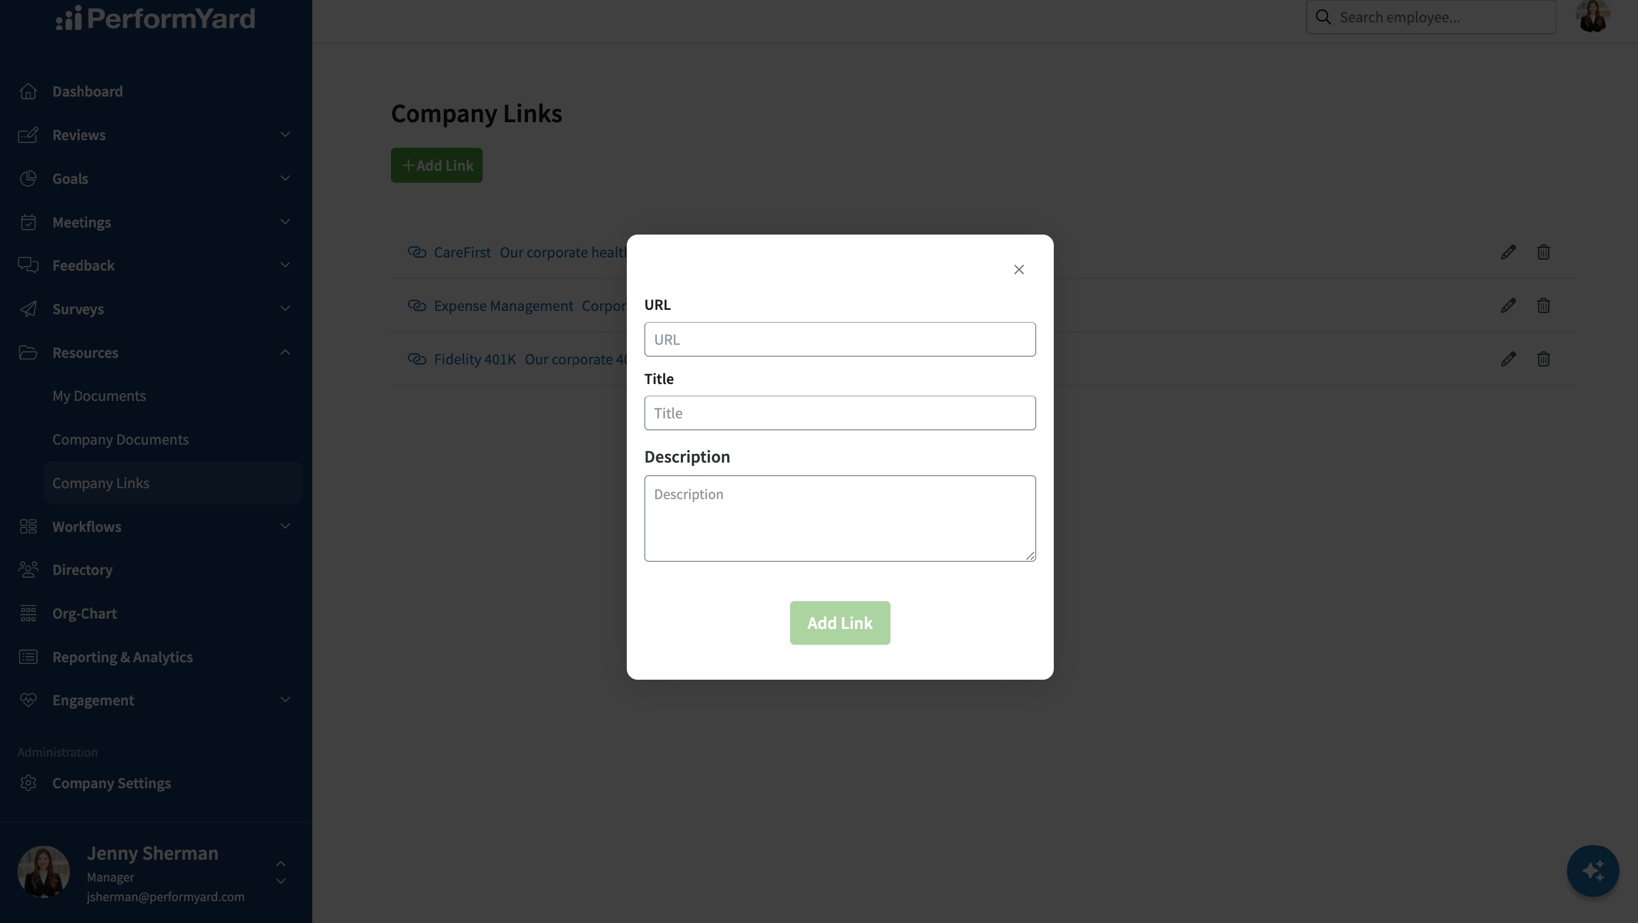Focus the URL input field
Image resolution: width=1638 pixels, height=923 pixels.
[840, 339]
